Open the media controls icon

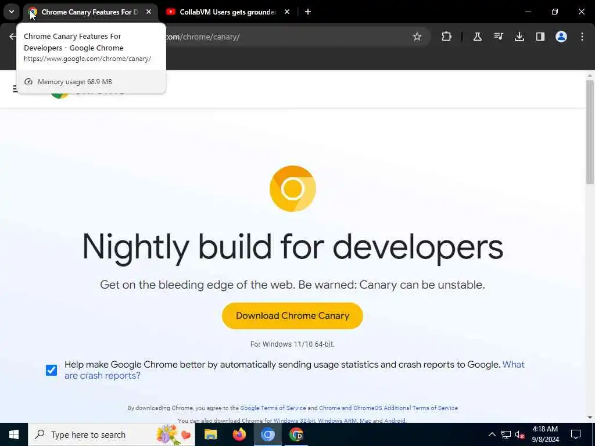498,37
